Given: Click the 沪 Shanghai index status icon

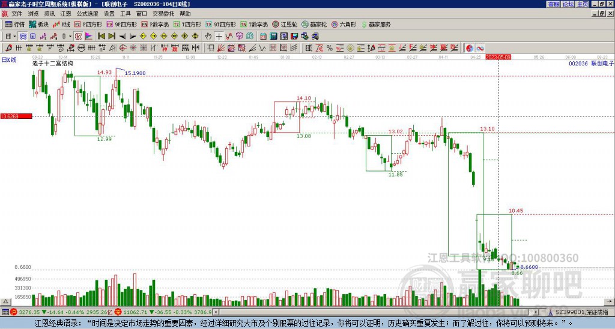Looking at the screenshot, I should tap(13, 312).
